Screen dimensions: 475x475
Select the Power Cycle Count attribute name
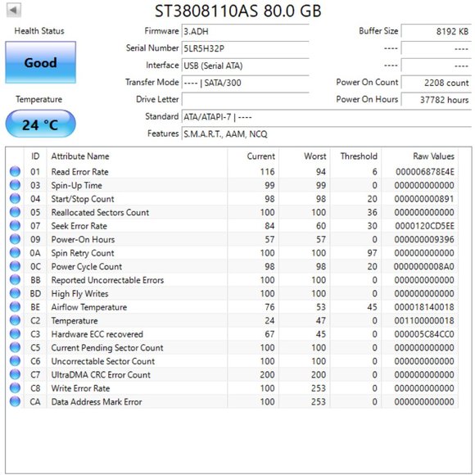click(x=86, y=267)
